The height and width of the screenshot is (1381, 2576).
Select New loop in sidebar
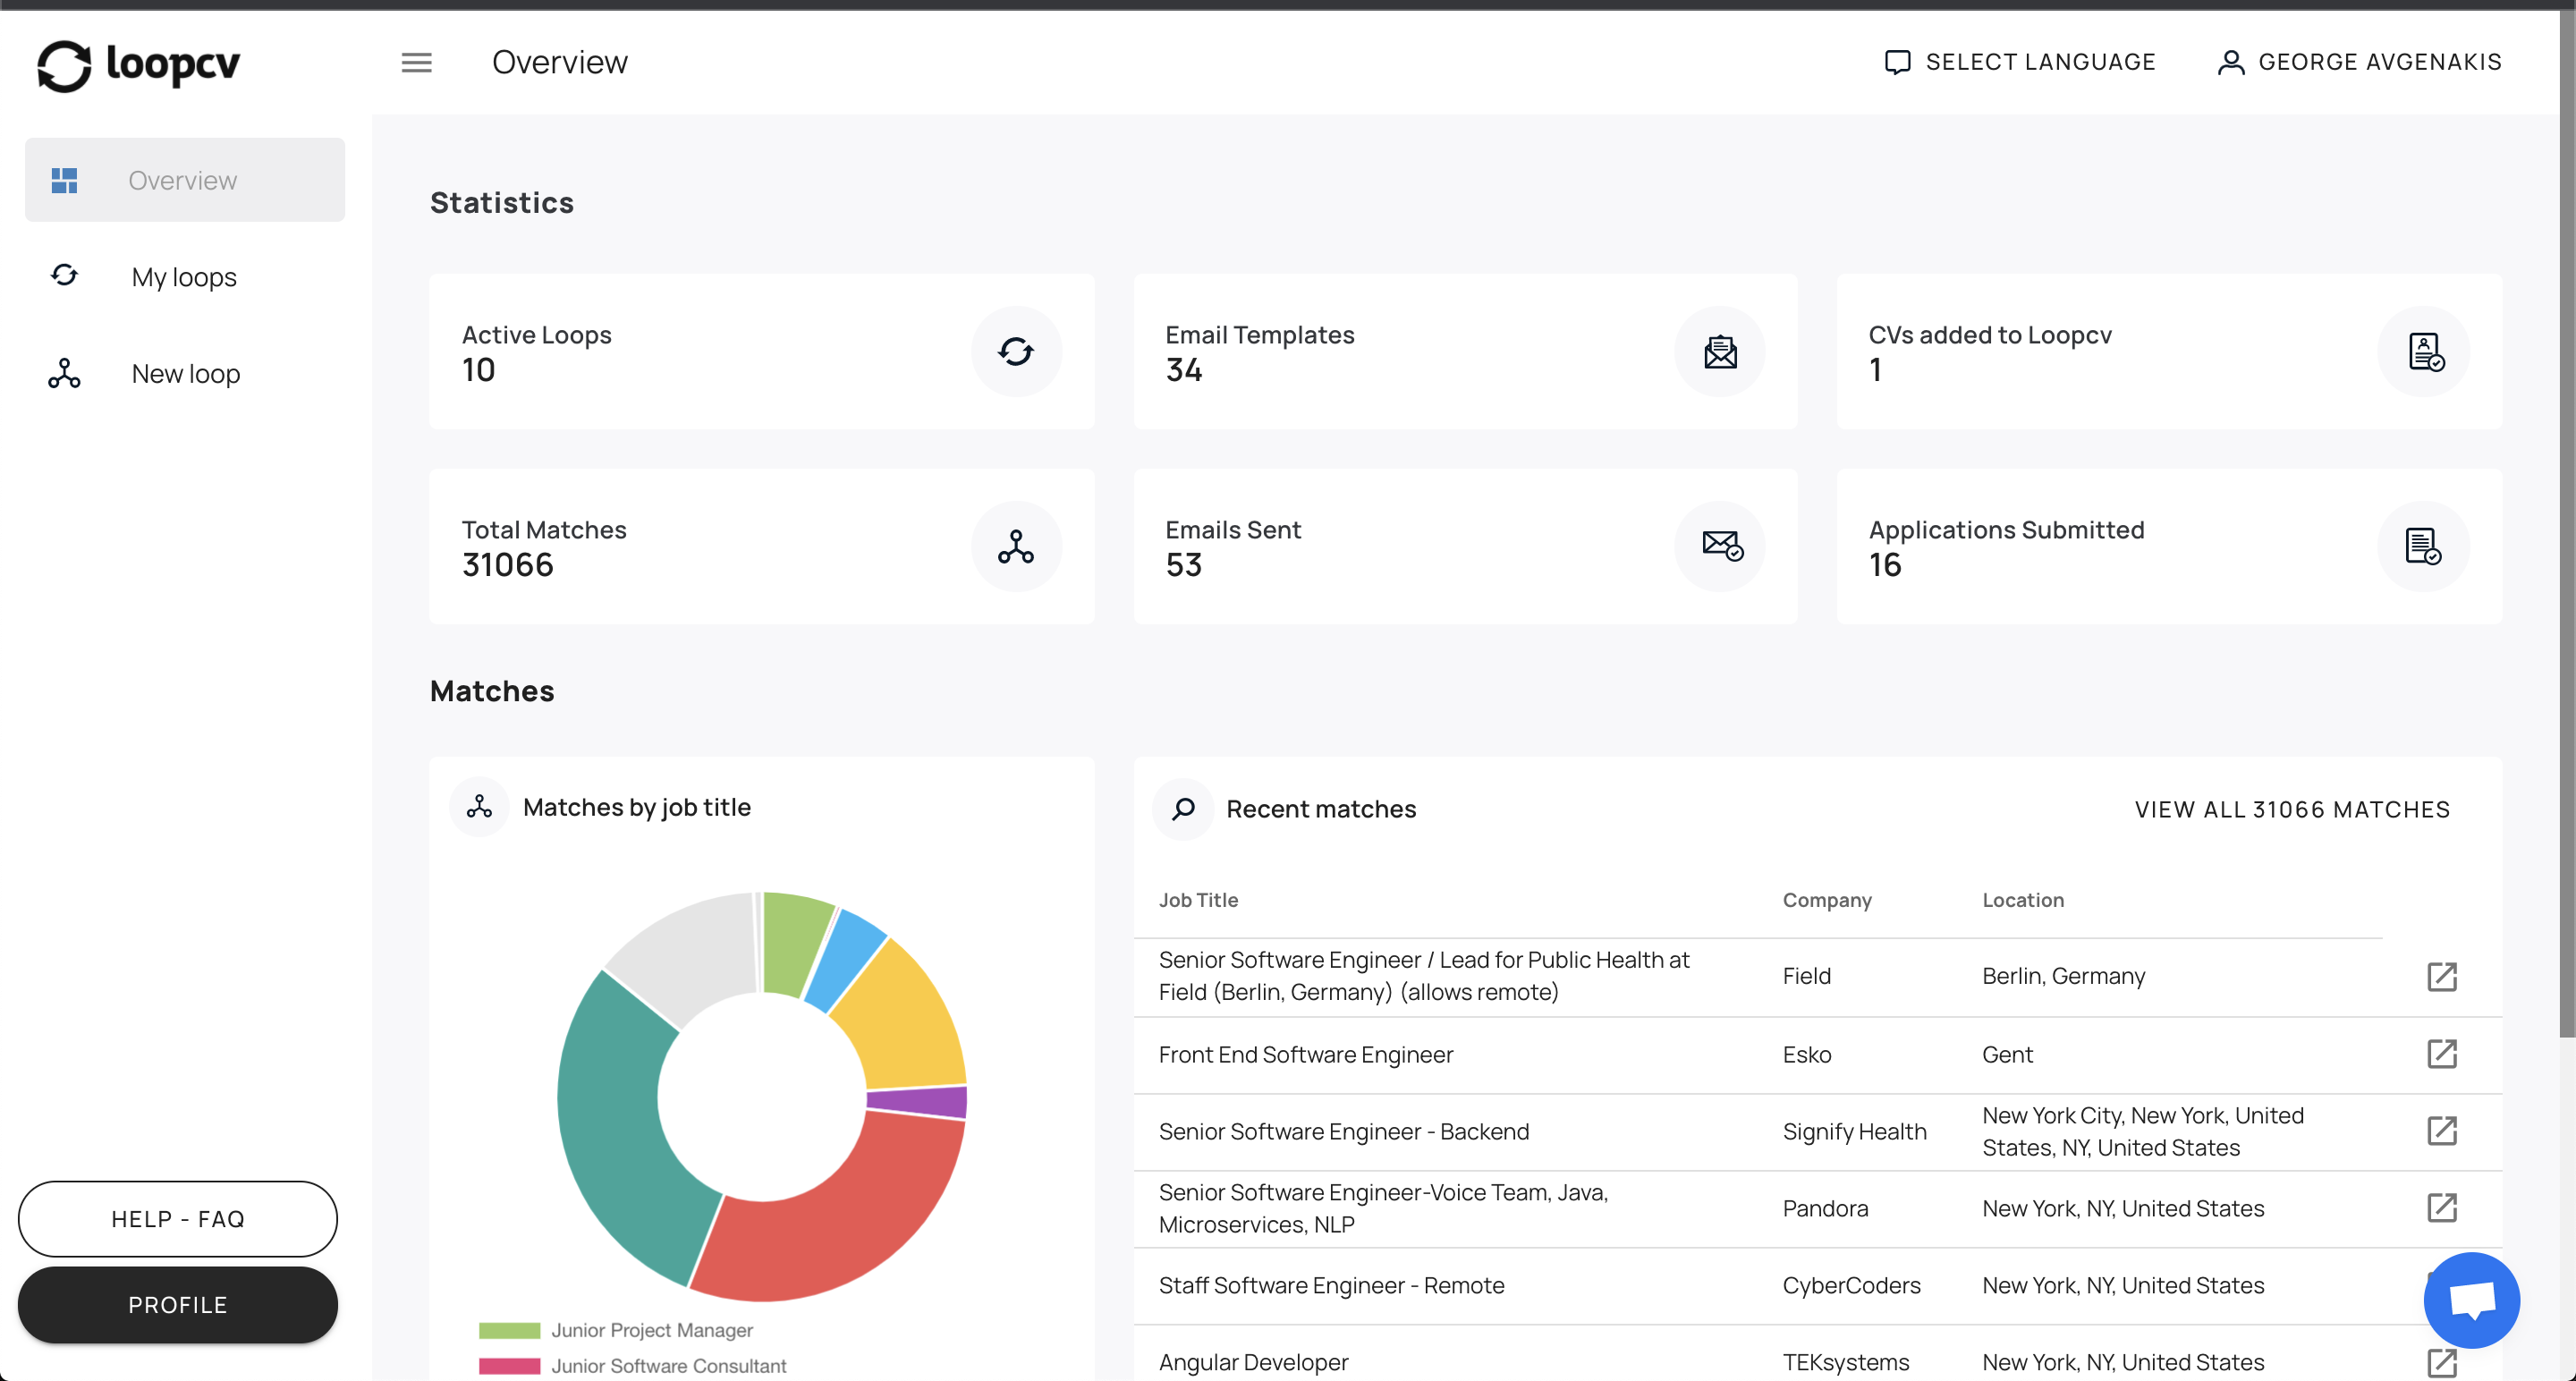pyautogui.click(x=185, y=374)
